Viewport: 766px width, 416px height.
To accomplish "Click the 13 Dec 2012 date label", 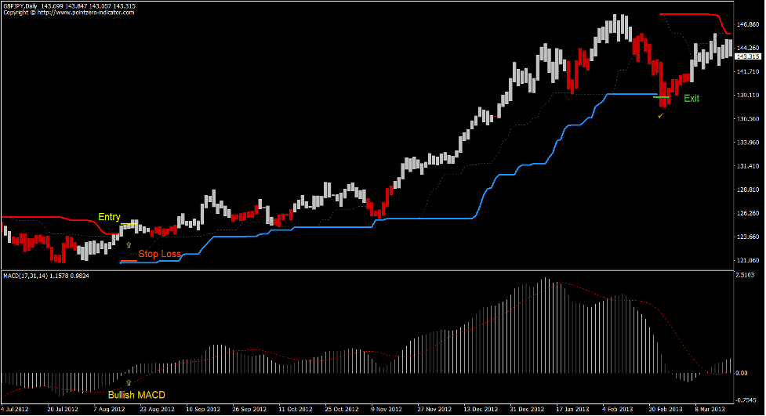I will 477,409.
